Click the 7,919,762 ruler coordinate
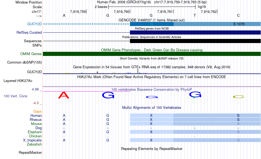The image size is (261, 159). 209,12
